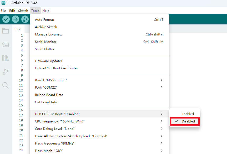Expand the Port "COM22" submenu
This screenshot has width=227, height=154.
(99, 87)
